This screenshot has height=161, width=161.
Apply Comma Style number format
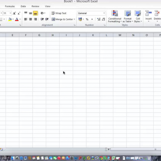tap(92, 19)
